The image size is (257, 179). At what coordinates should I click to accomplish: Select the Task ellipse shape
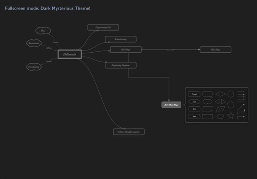(x=194, y=101)
